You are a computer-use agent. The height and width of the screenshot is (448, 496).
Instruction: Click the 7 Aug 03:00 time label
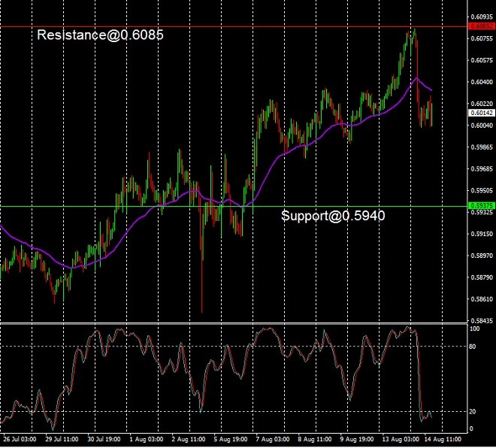(x=273, y=440)
